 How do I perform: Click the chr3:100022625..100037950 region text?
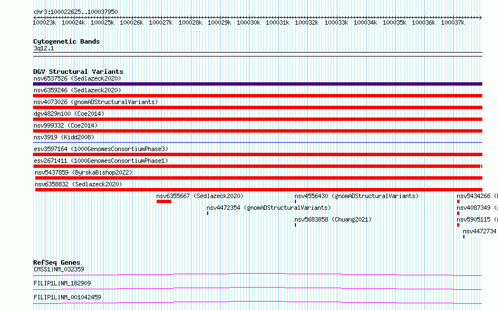click(x=76, y=12)
